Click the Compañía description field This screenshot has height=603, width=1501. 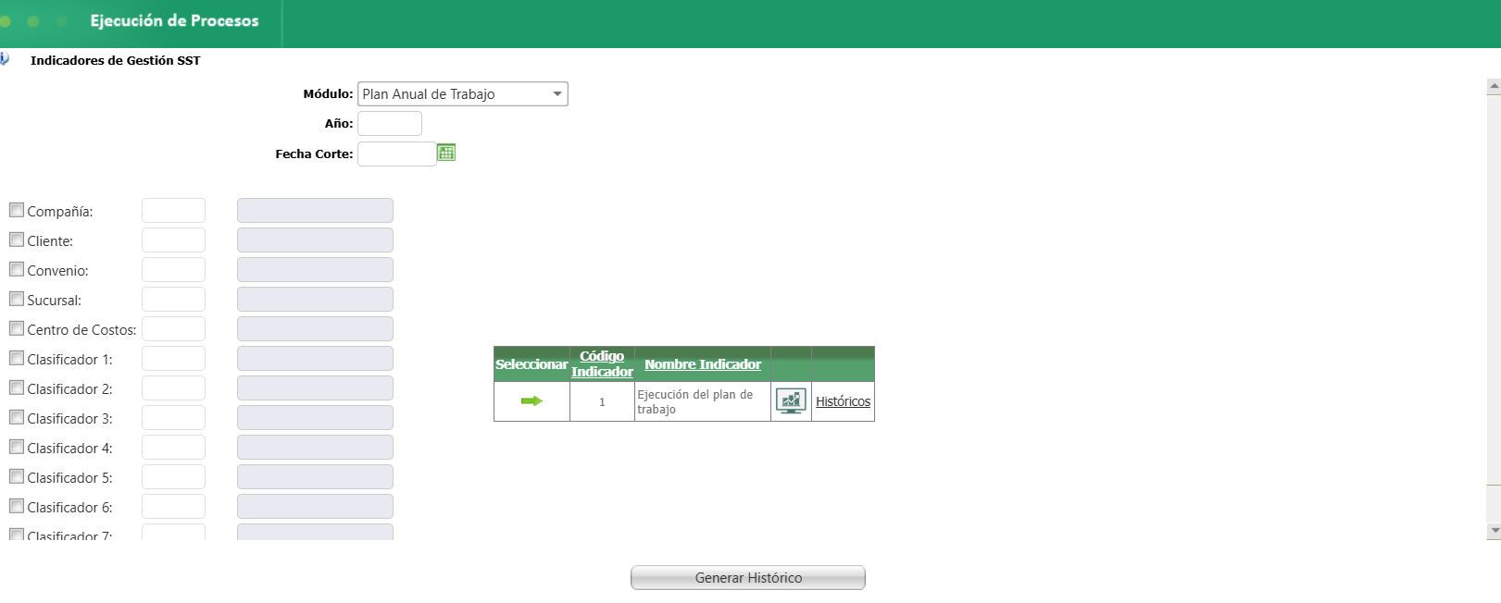[x=315, y=210]
